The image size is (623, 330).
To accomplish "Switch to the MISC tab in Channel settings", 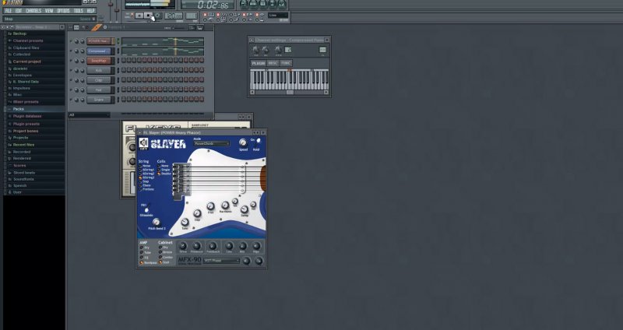I will [x=273, y=63].
